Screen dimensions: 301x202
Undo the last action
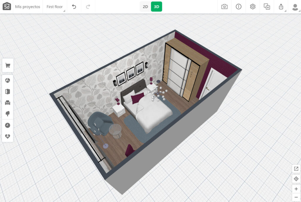[74, 7]
